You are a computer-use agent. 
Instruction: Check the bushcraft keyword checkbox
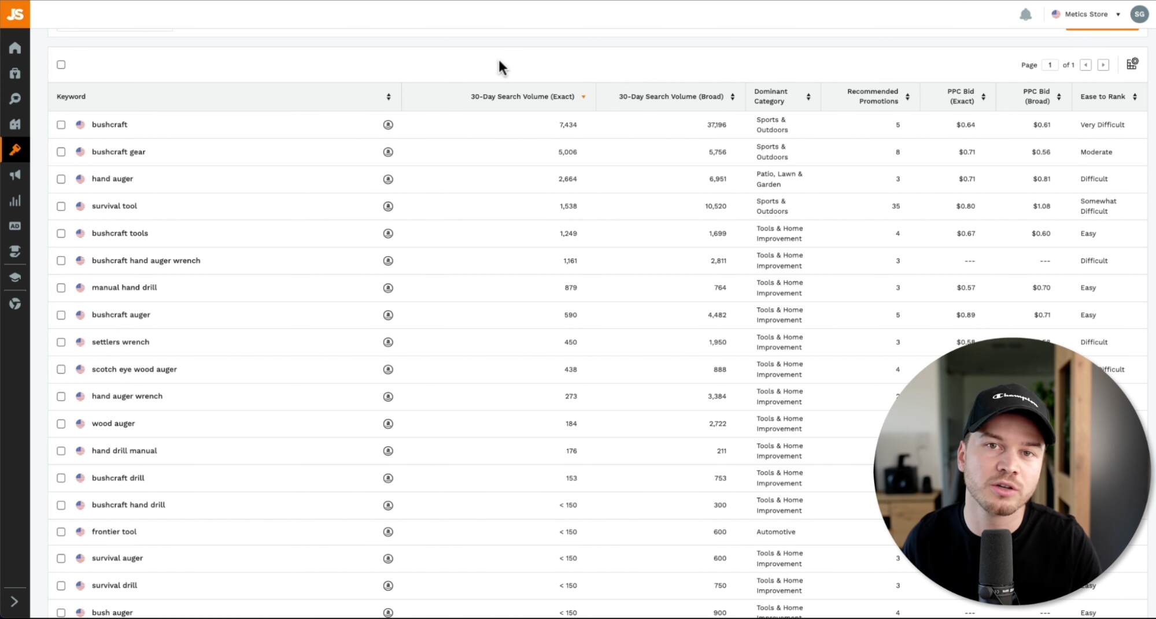(x=61, y=125)
